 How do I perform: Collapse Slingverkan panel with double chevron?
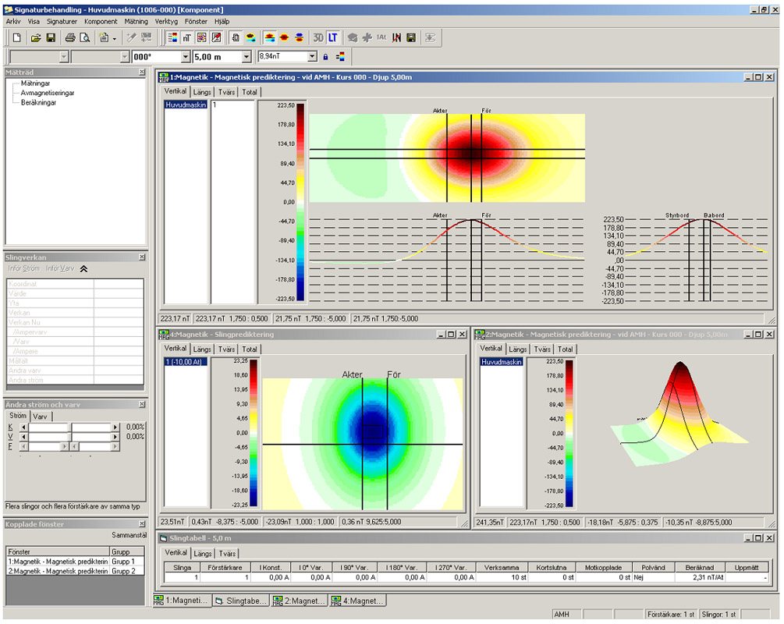click(x=84, y=269)
